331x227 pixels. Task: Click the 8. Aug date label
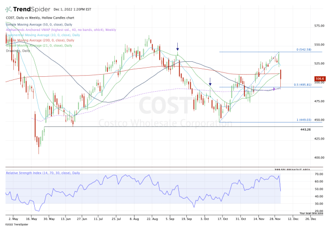(x=134, y=219)
